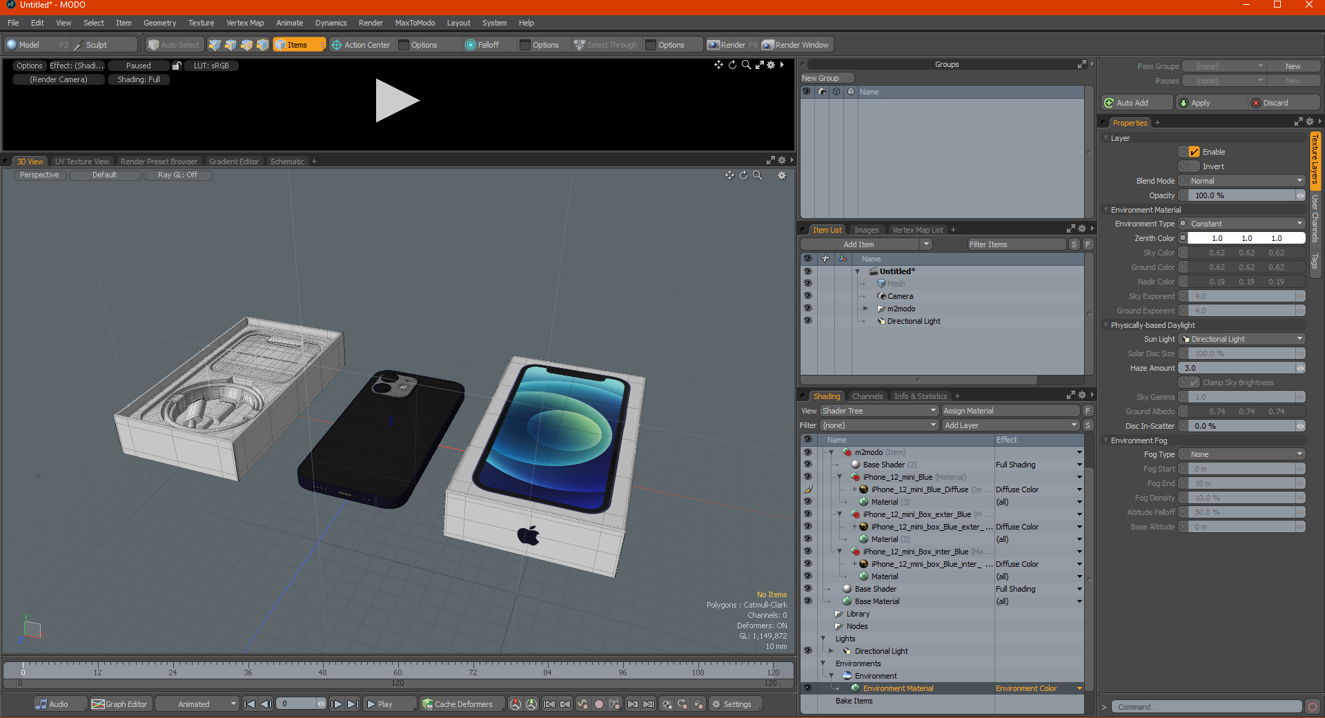This screenshot has height=718, width=1325.
Task: Click the Auto Add button
Action: click(x=1137, y=103)
